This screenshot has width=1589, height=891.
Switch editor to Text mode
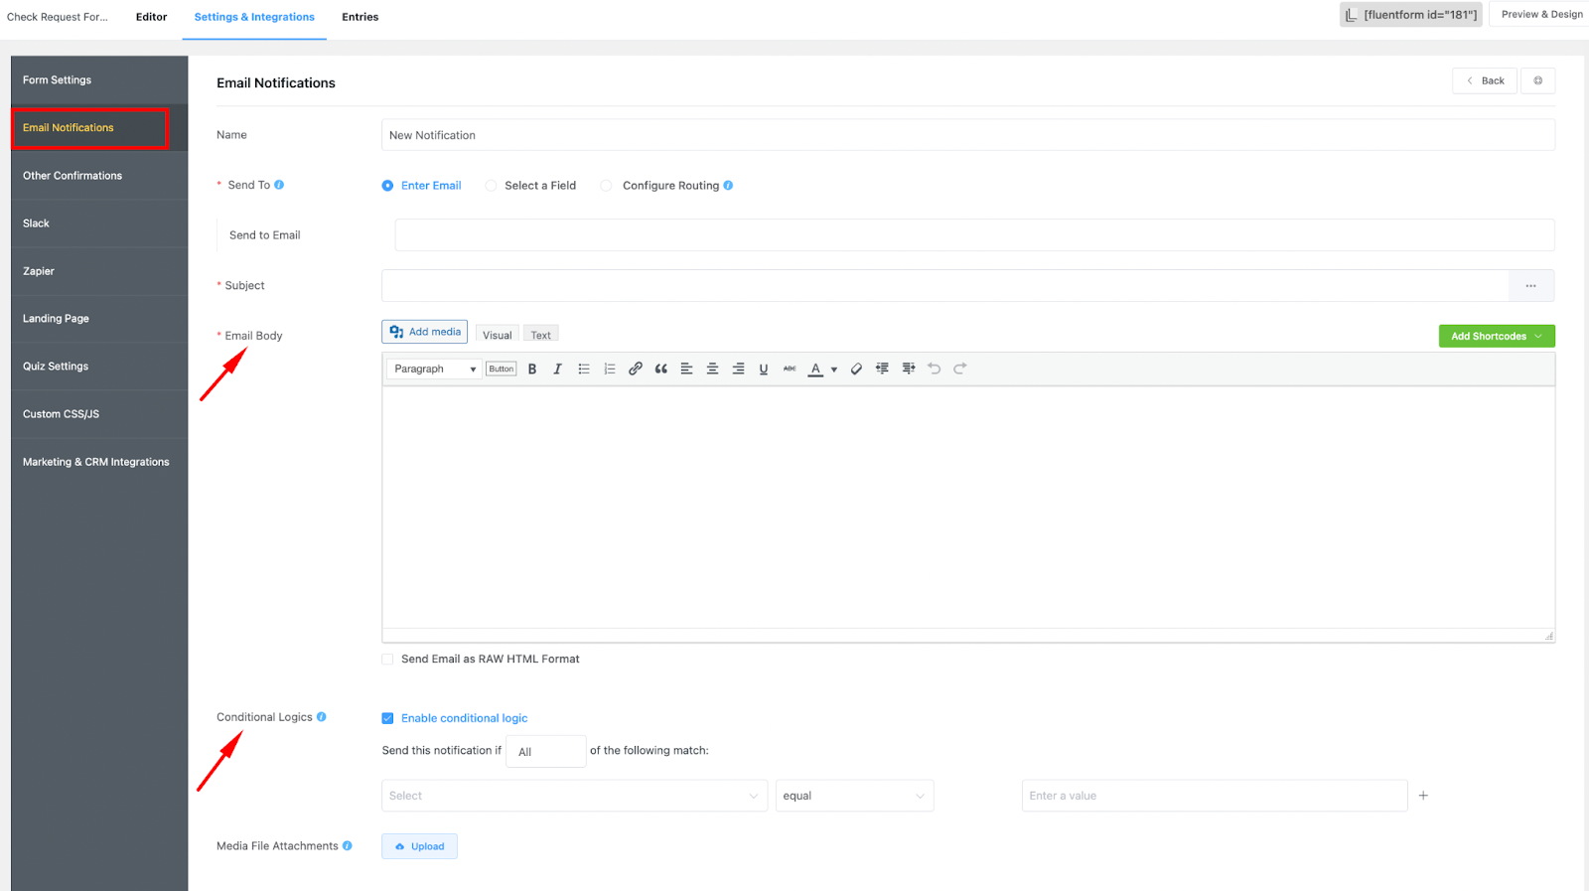click(x=541, y=335)
